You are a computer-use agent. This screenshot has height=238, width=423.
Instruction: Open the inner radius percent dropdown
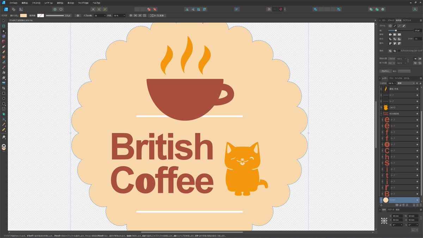124,16
